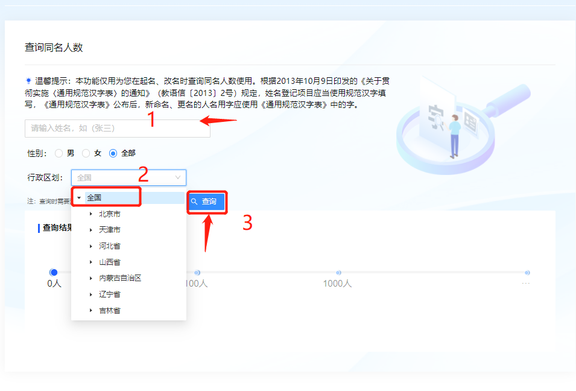Expand the 河北省 node arrow

91,246
